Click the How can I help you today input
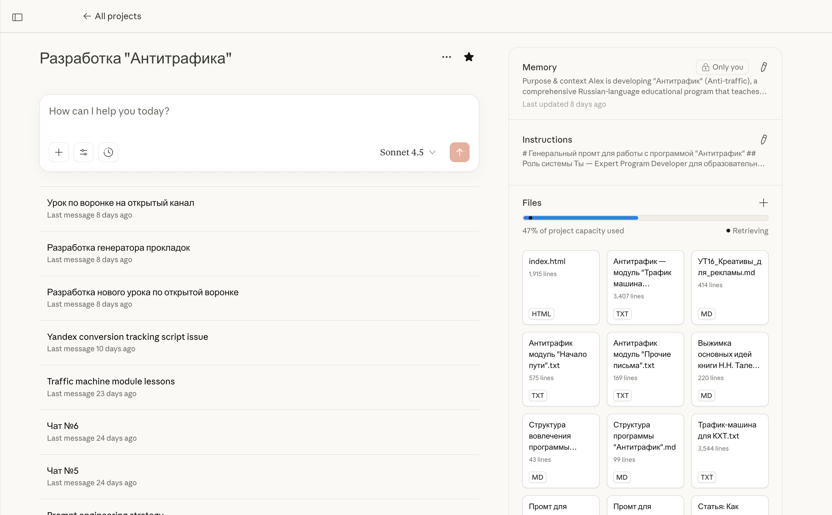This screenshot has height=515, width=832. 259,111
